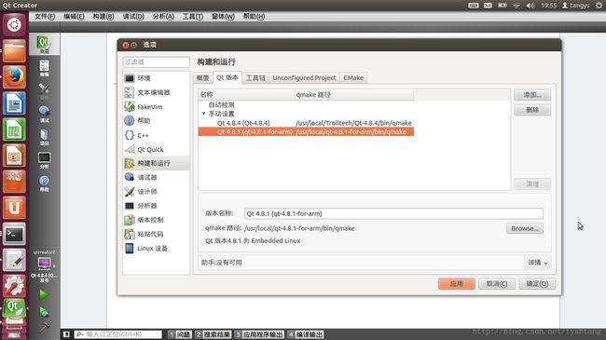Switch to the 工具链 tab
The image size is (606, 340).
pyautogui.click(x=255, y=78)
